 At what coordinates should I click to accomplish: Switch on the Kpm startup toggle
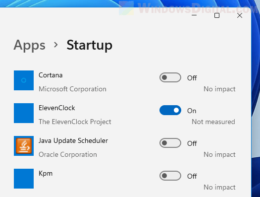pos(170,176)
